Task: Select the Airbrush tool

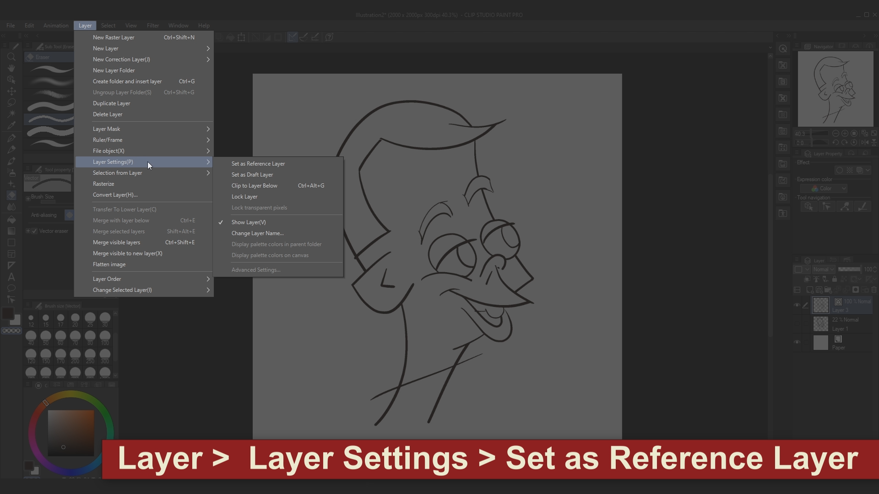Action: point(11,172)
